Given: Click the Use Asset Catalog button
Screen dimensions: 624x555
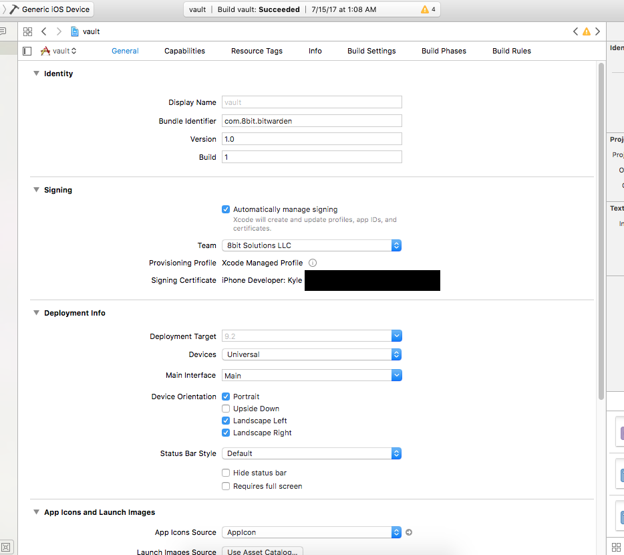Looking at the screenshot, I should coord(262,552).
